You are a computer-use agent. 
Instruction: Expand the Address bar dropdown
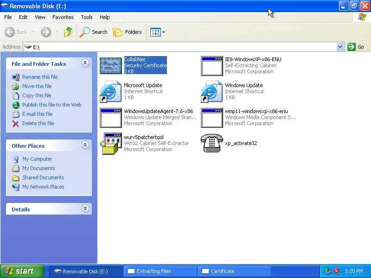[x=340, y=47]
